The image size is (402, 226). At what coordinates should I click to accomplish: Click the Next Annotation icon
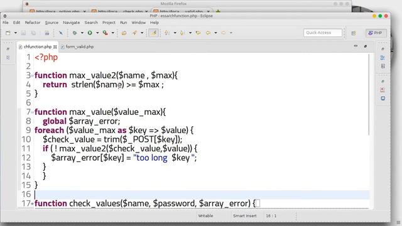point(167,33)
